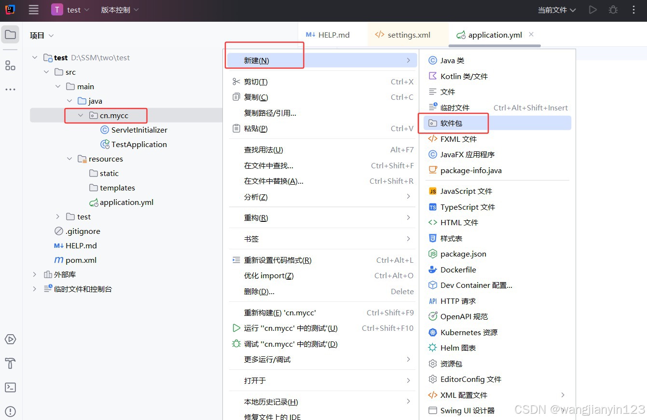Select .gitignore in project tree
The width and height of the screenshot is (647, 420).
[77, 231]
